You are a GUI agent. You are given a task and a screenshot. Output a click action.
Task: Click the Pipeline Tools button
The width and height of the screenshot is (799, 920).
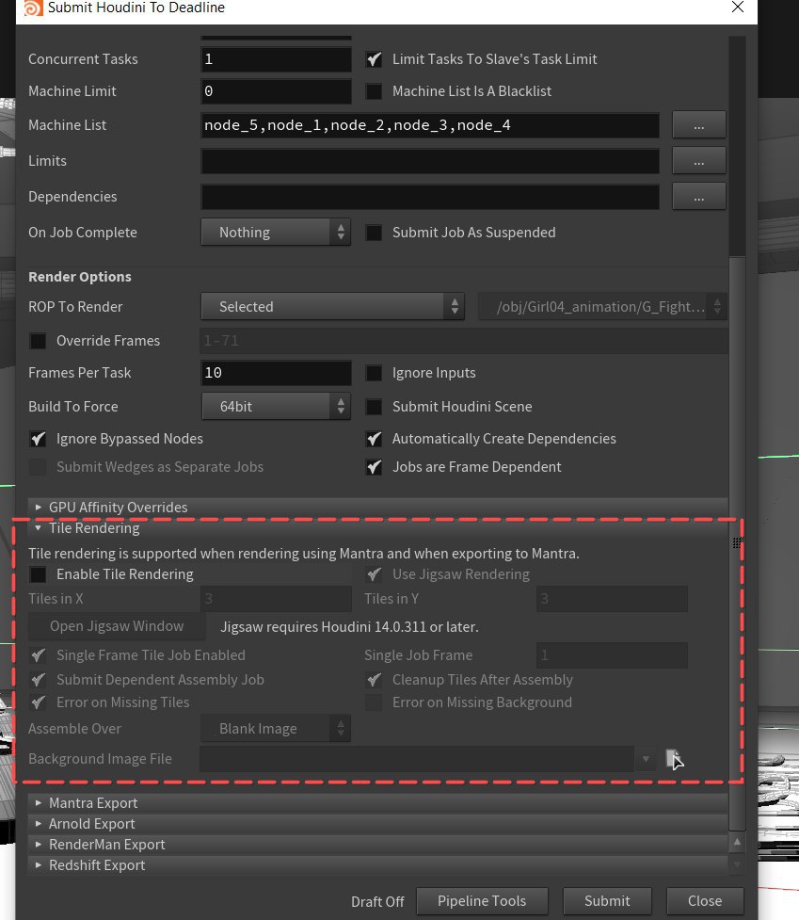coord(482,900)
